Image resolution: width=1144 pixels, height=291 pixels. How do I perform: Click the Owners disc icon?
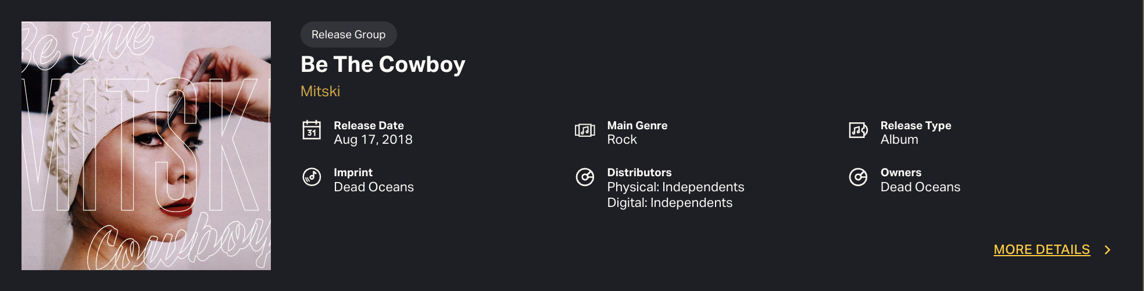(858, 177)
